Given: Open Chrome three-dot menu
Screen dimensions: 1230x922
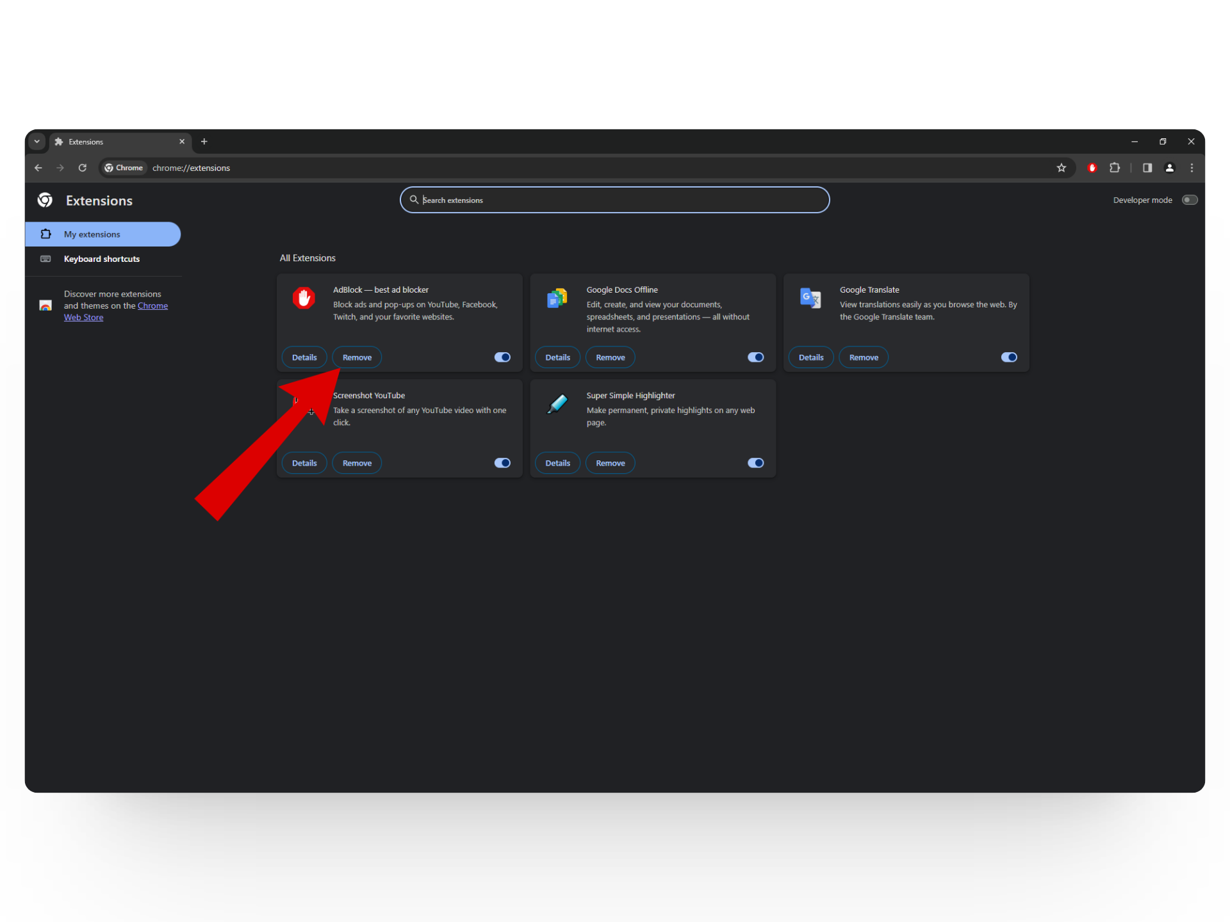Looking at the screenshot, I should (x=1192, y=168).
